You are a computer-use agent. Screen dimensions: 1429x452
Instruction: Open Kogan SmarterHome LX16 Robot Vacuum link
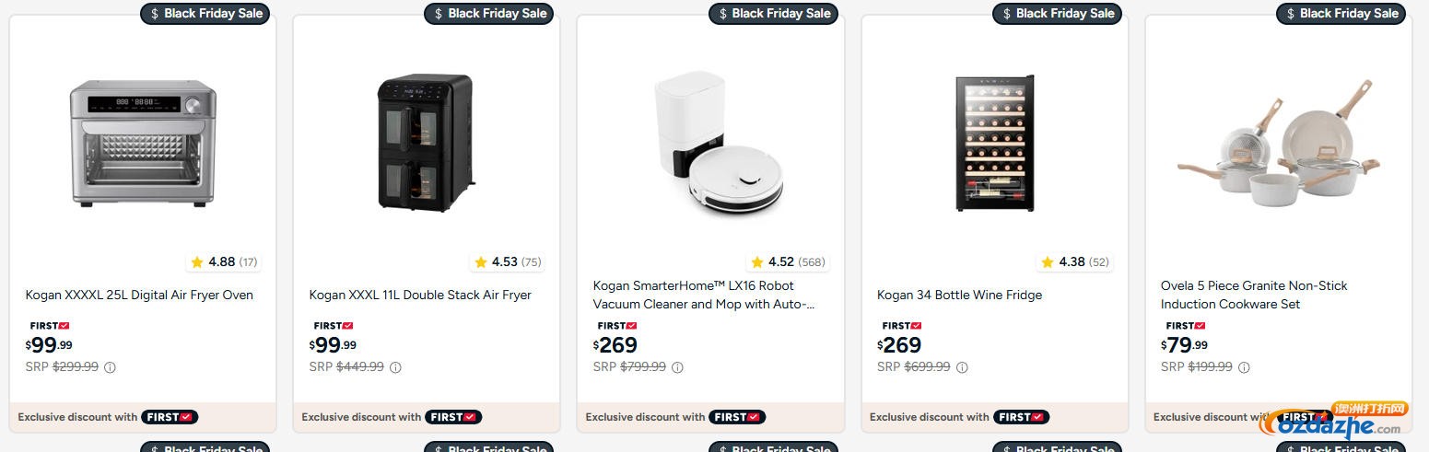(704, 295)
